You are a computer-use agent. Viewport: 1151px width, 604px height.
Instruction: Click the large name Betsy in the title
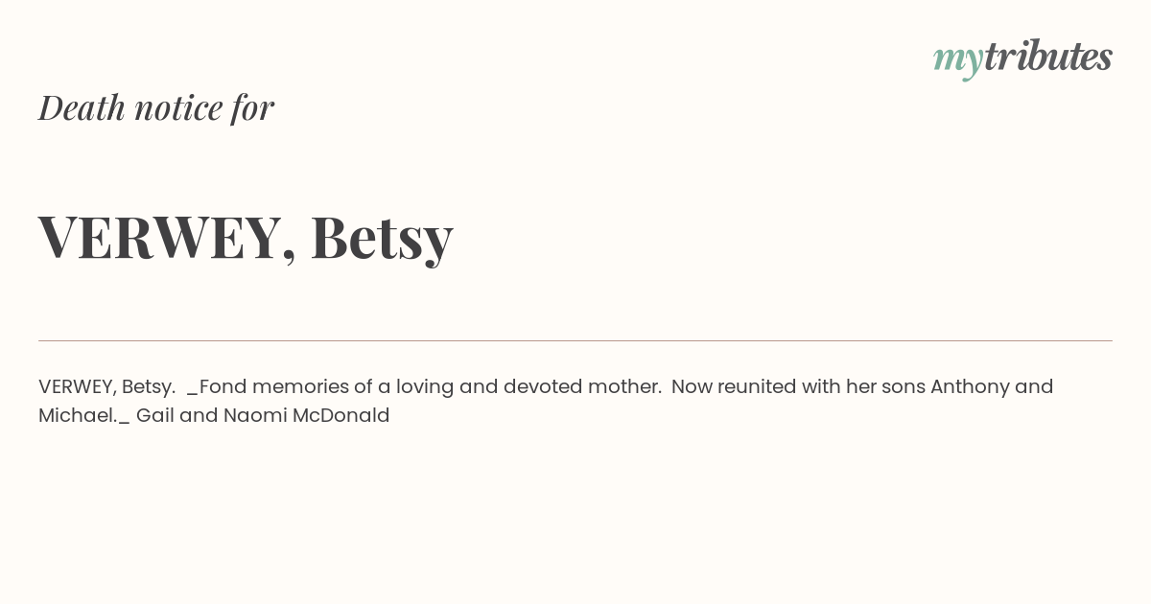pos(382,238)
